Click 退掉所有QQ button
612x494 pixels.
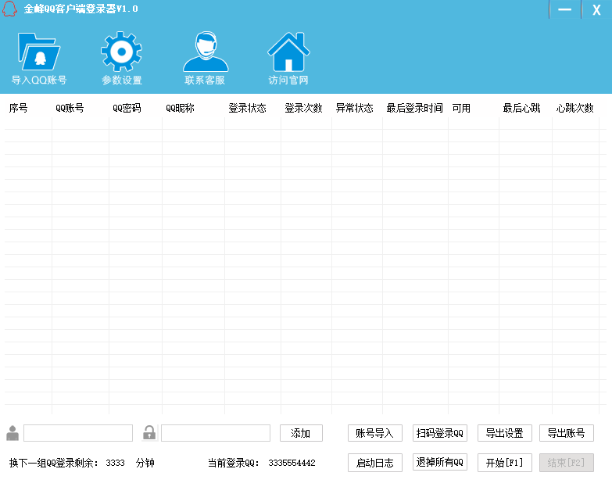point(440,462)
